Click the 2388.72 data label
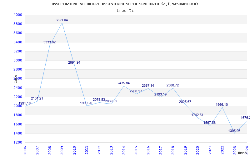The height and width of the screenshot is (156, 250). pos(172,85)
